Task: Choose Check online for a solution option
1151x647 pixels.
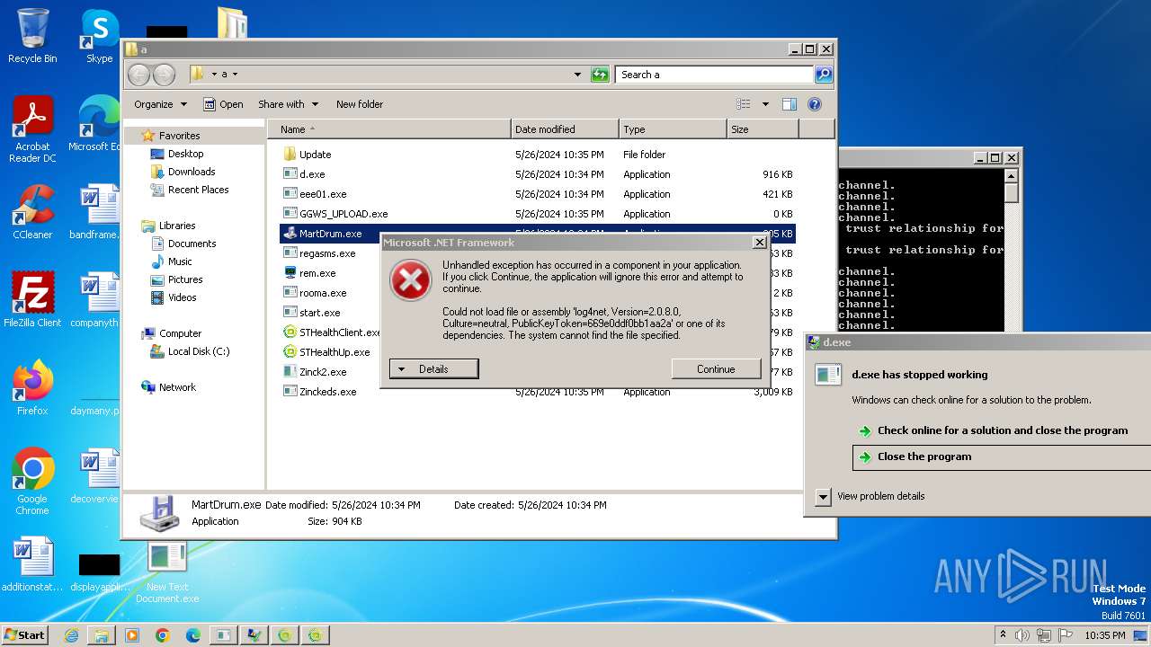Action: pos(1002,430)
